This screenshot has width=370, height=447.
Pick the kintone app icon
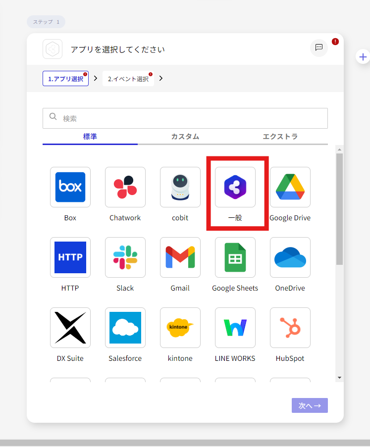pos(180,328)
